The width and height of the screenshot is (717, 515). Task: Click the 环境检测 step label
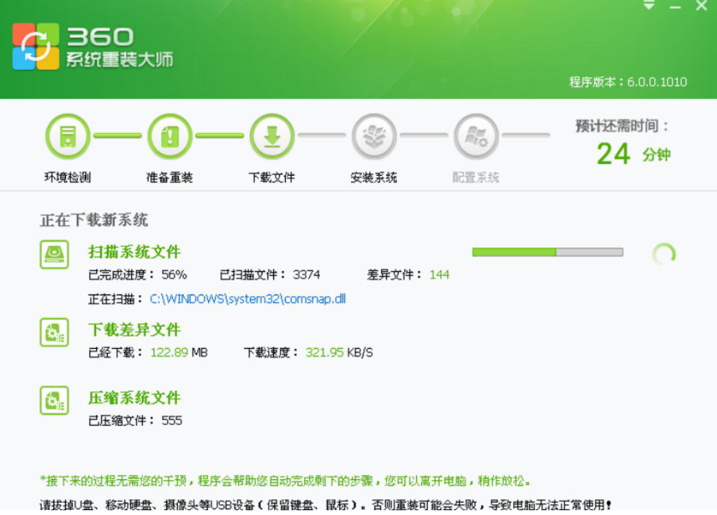click(x=67, y=178)
